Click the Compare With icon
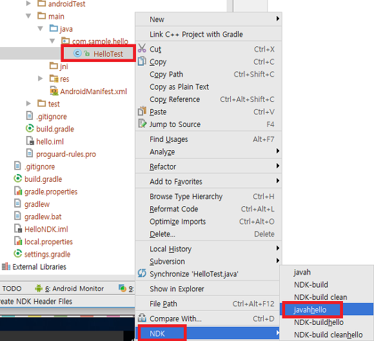374x341 pixels. pyautogui.click(x=142, y=318)
